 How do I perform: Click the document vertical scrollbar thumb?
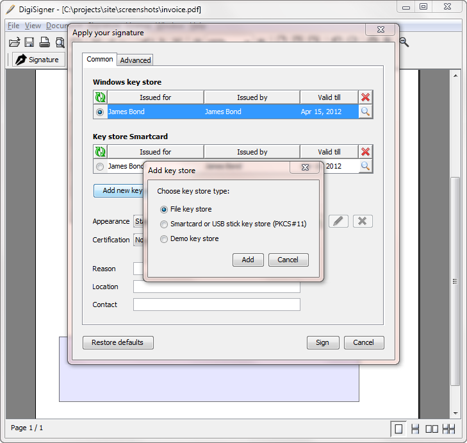click(455, 281)
